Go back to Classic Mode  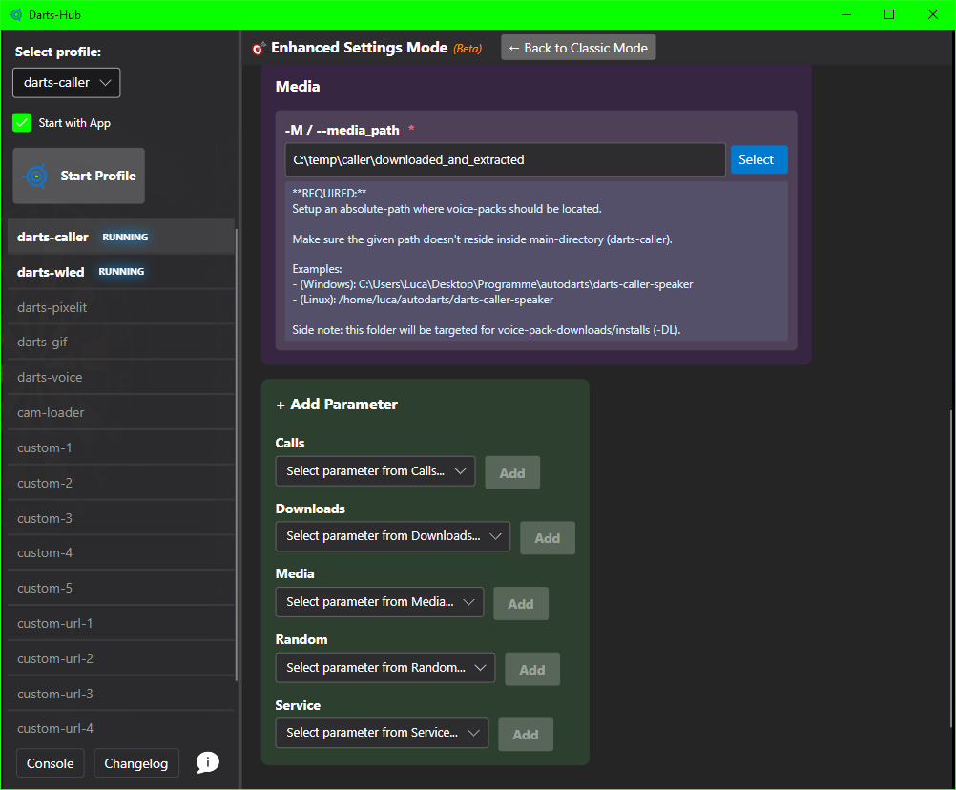(x=578, y=48)
